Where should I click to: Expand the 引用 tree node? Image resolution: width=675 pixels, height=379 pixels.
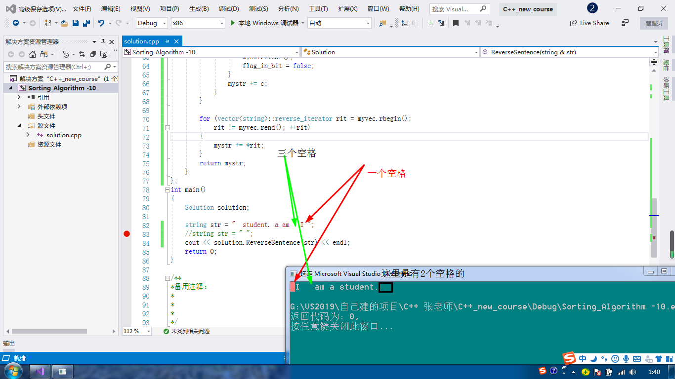point(19,97)
